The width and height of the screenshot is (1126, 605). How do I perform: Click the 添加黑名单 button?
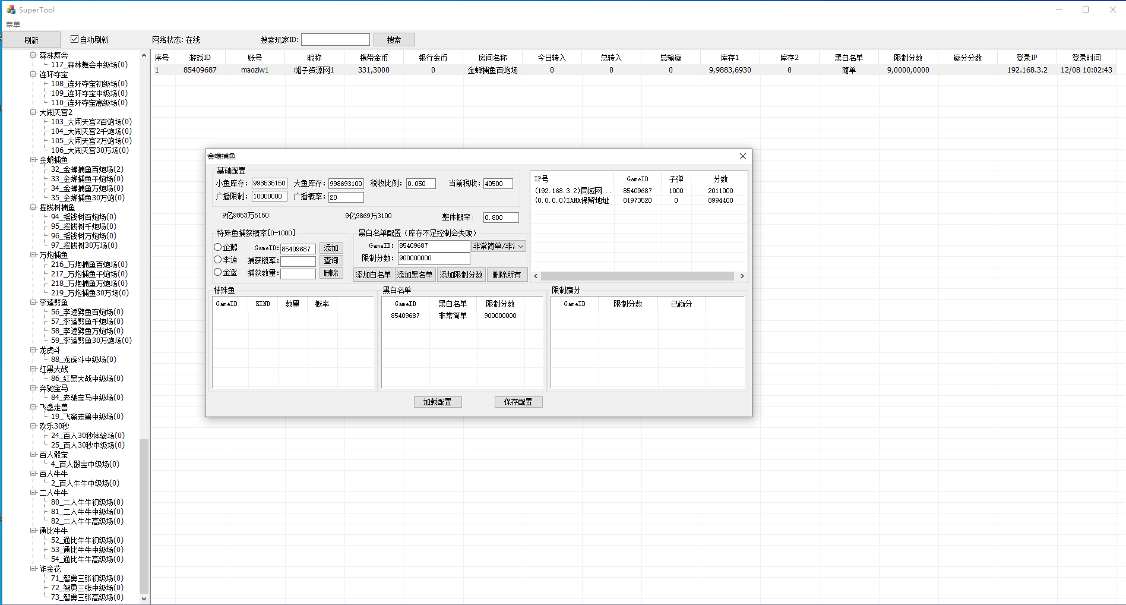(415, 275)
